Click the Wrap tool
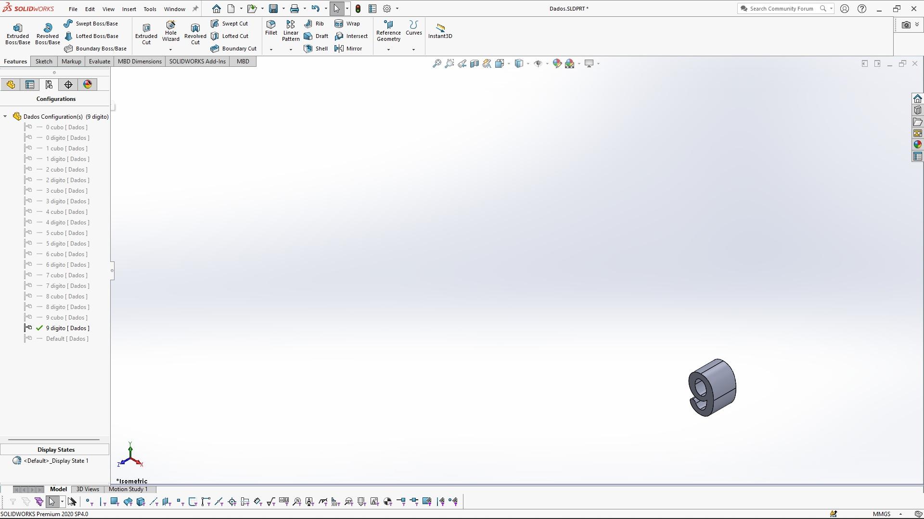Screen dimensions: 924x519 coord(347,24)
